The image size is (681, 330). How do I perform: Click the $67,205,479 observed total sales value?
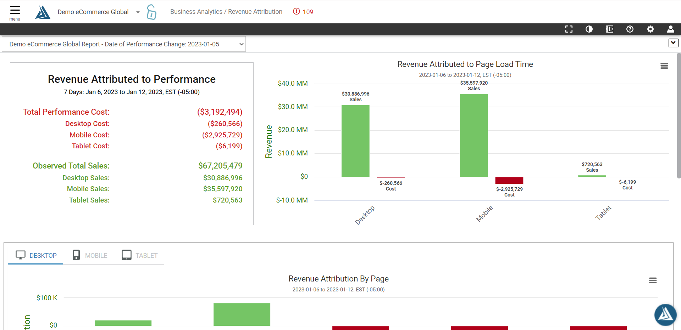[220, 166]
